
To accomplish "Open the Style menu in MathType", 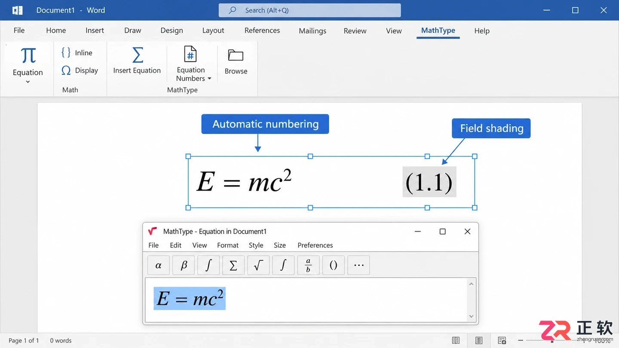I will click(256, 245).
